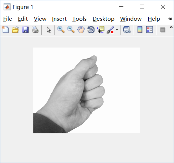This screenshot has width=174, height=163.
Task: Select the Zoom In magnifier tool
Action: (x=61, y=30)
